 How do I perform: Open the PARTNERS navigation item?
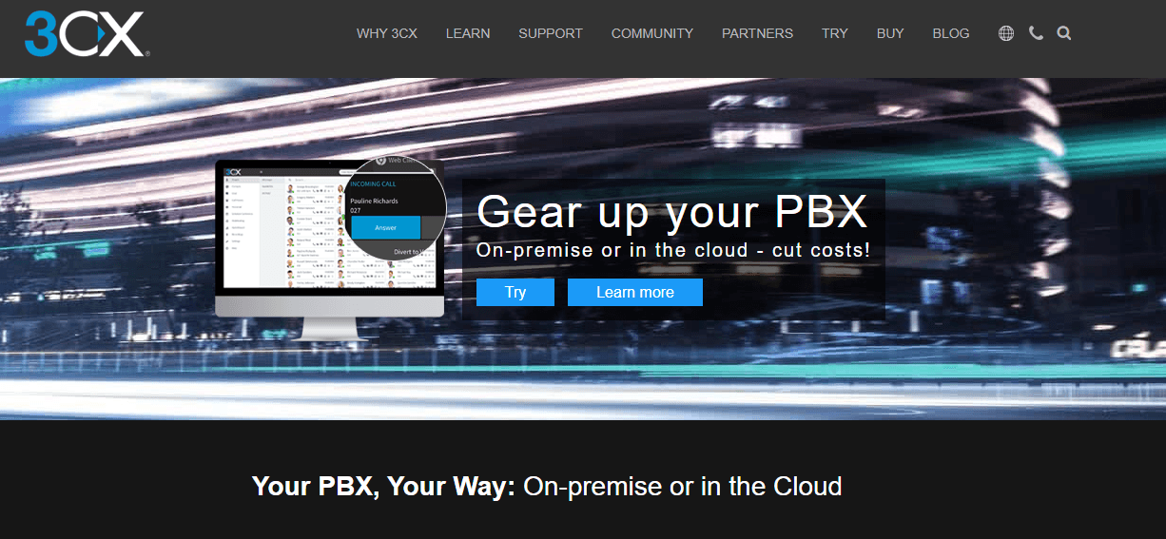[x=757, y=33]
